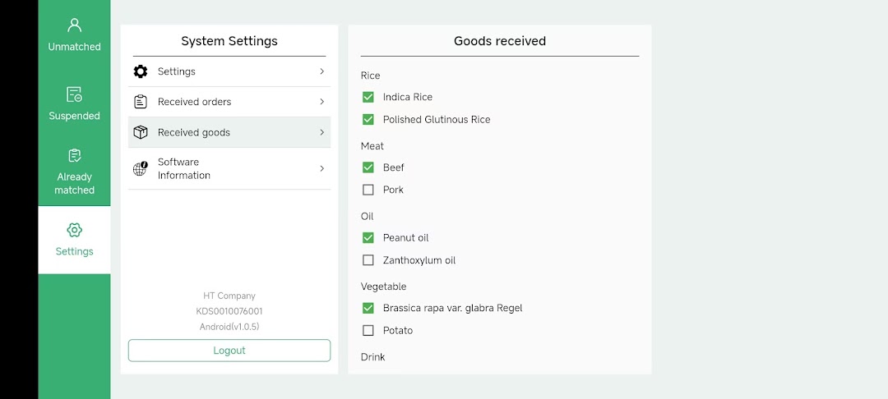The height and width of the screenshot is (399, 888).
Task: Open the Suspended orders icon
Action: [74, 94]
